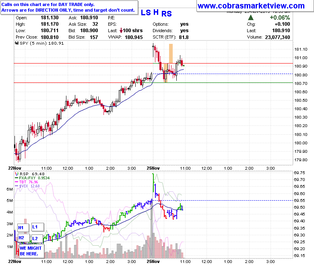This screenshot has width=314, height=265.
Task: Click the red down arrow beside 100 shrs
Action: click(121, 31)
